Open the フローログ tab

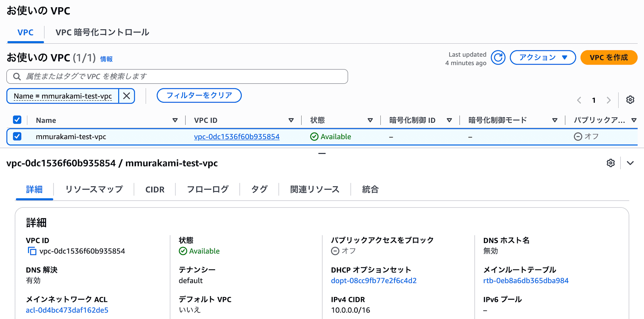[208, 189]
